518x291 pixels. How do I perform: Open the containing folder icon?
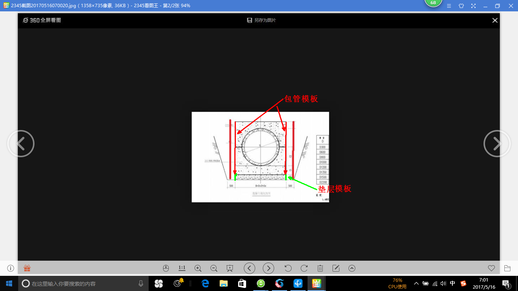click(x=507, y=268)
